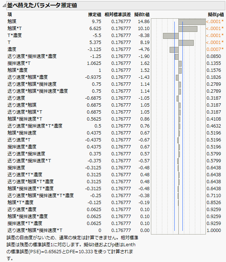Click the 送り速度*触媒*撹拌速度*T term label
This screenshot has width=226, height=262.
[35, 230]
